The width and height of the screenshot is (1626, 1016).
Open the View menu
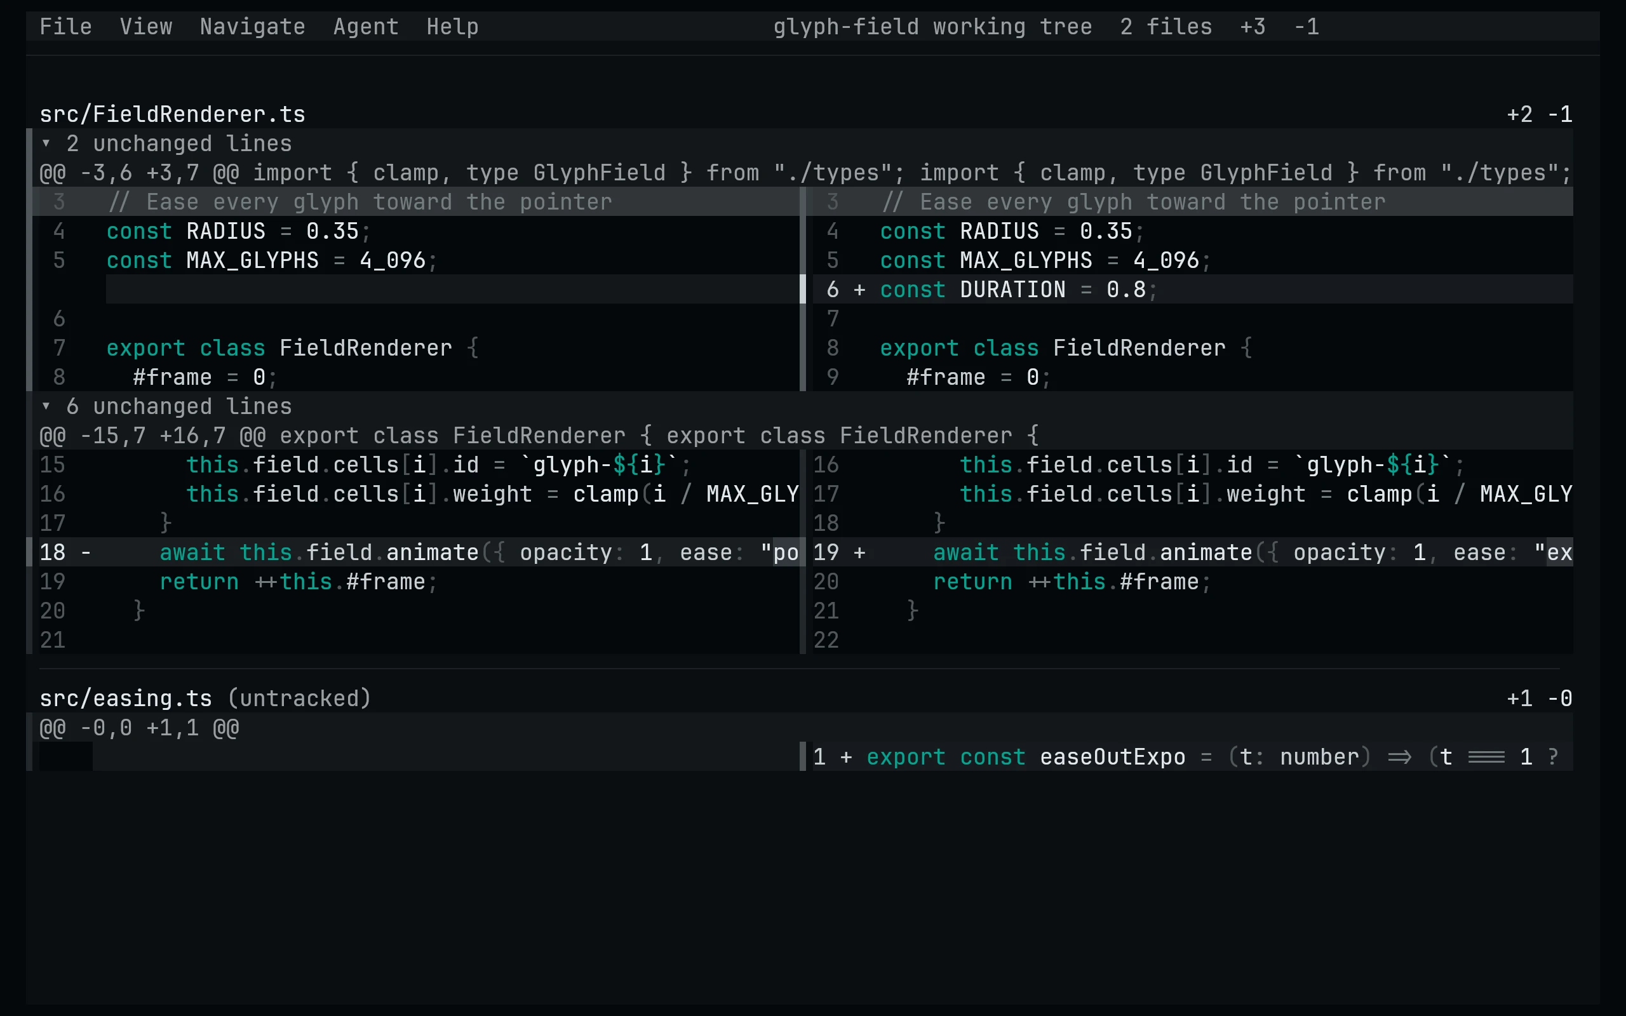click(x=146, y=27)
